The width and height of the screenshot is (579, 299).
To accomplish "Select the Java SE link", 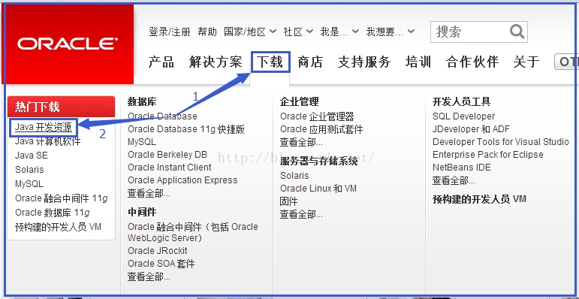I will 32,156.
